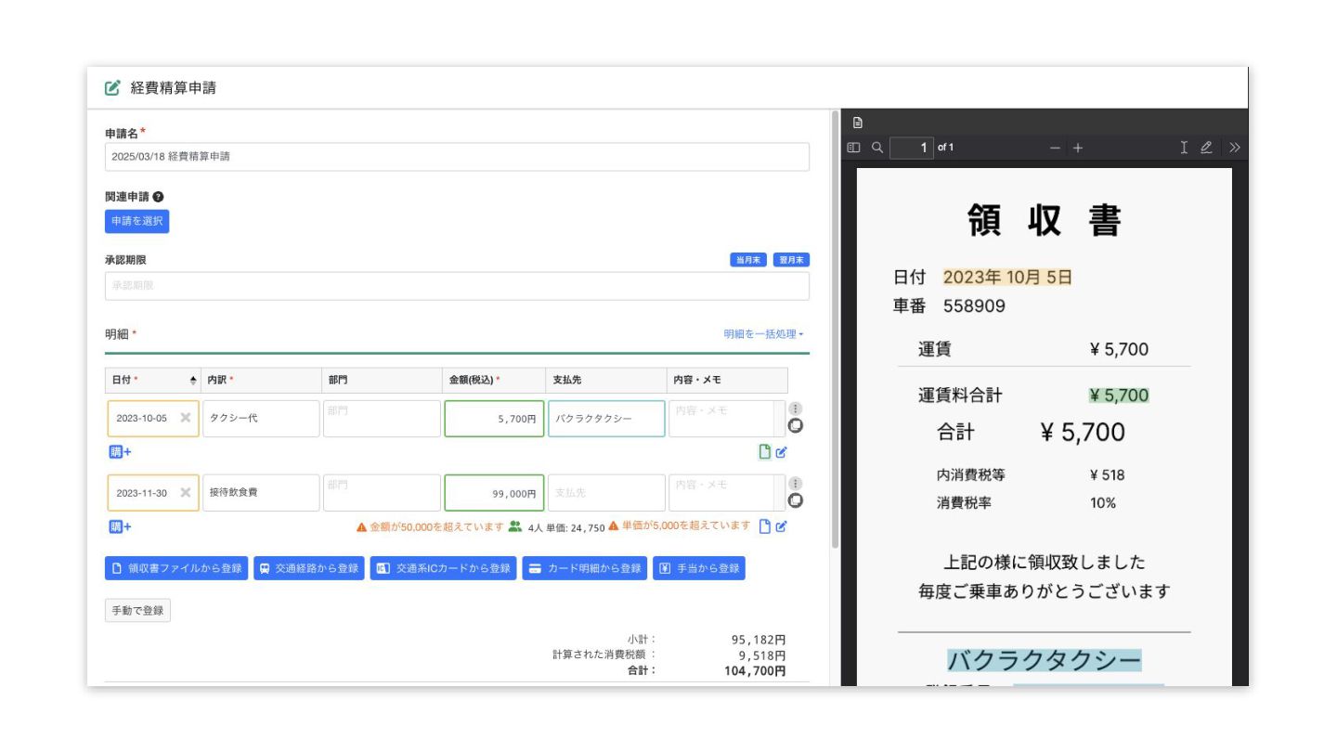Open the 関連申請 help icon
This screenshot has height=752, width=1337.
[158, 197]
